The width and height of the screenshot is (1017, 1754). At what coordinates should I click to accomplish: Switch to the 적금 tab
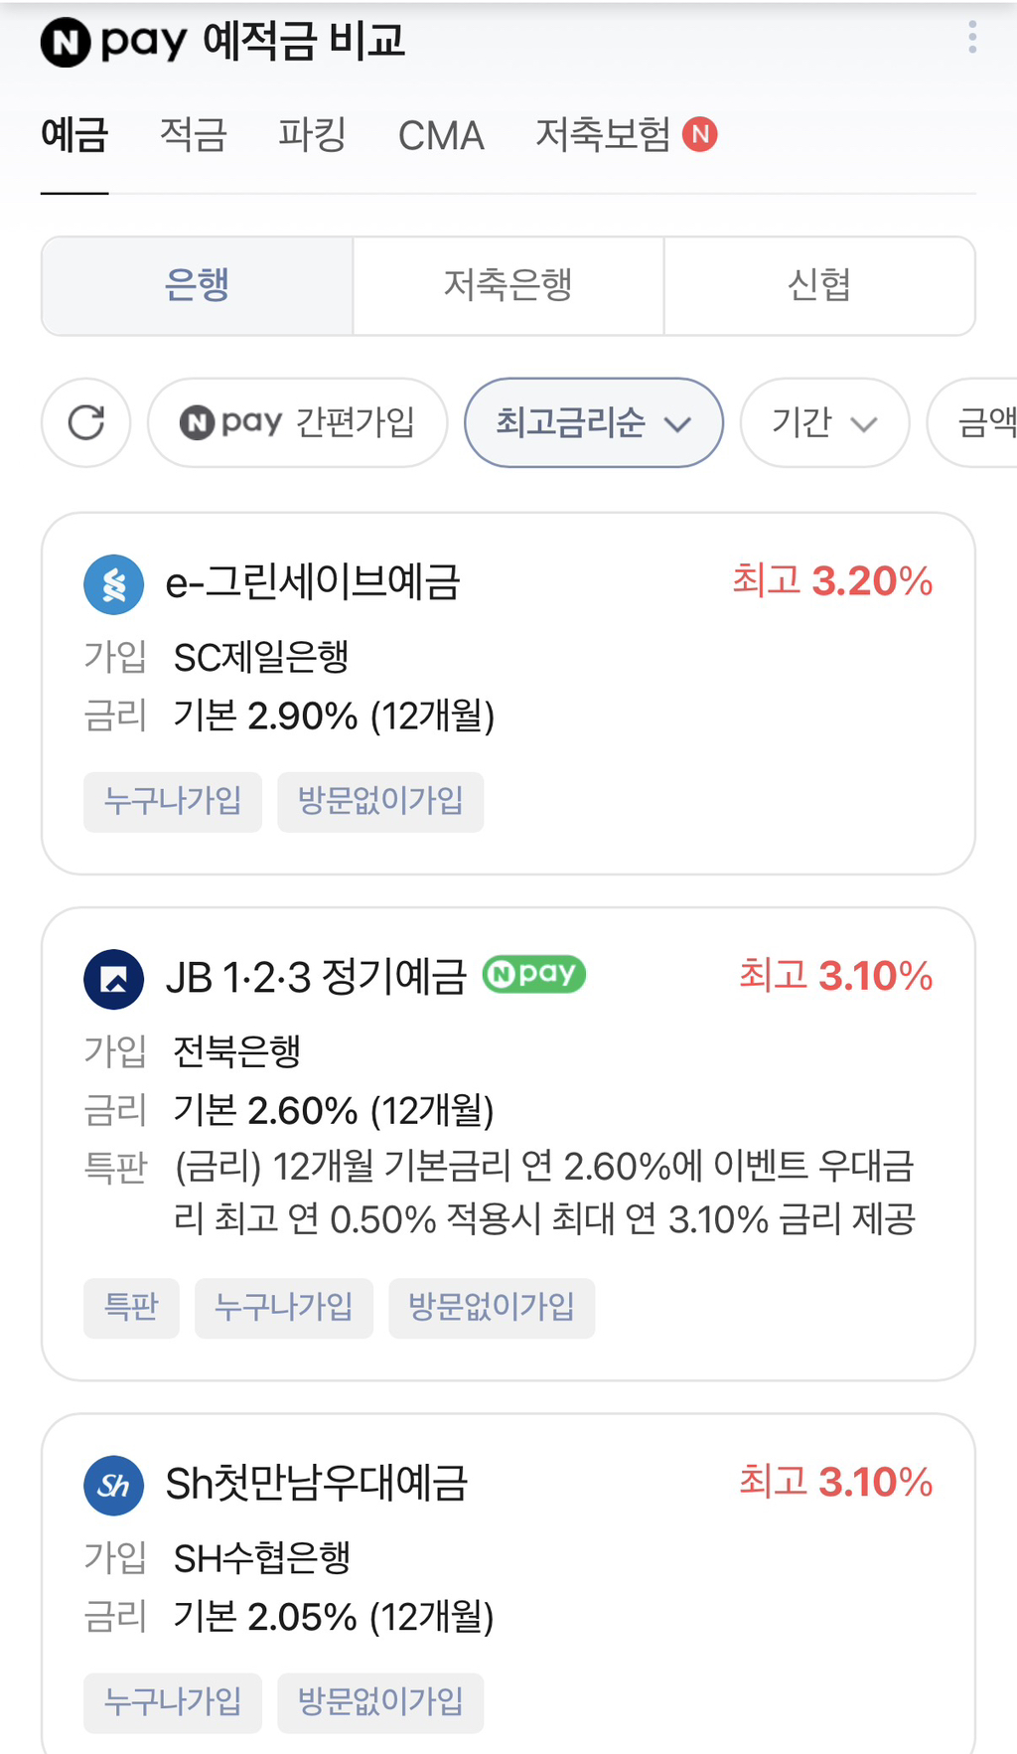tap(194, 135)
